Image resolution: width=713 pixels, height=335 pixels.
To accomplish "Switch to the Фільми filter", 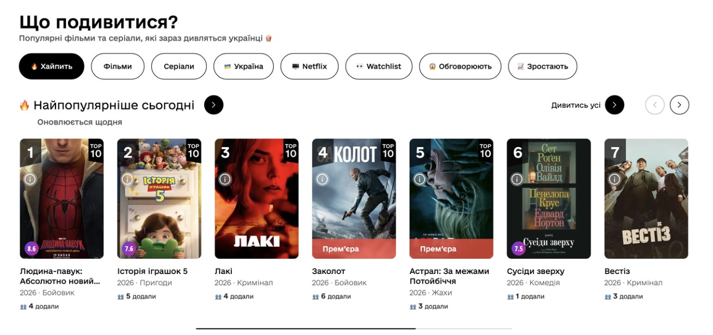I will 118,66.
